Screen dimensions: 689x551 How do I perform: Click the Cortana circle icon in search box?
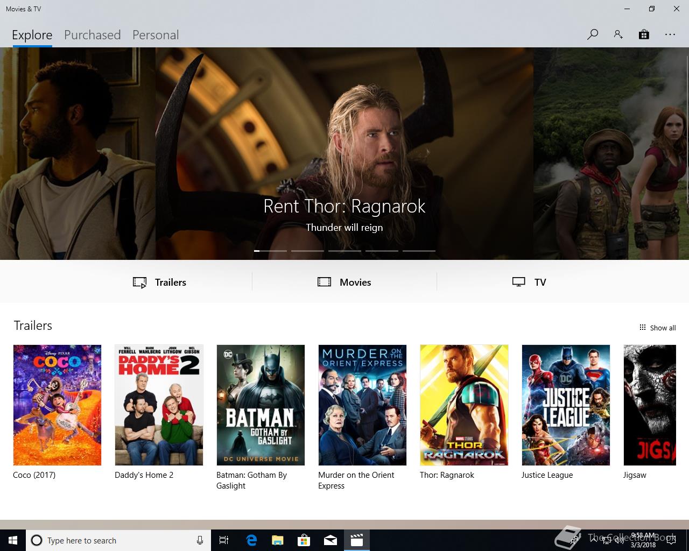pos(37,540)
